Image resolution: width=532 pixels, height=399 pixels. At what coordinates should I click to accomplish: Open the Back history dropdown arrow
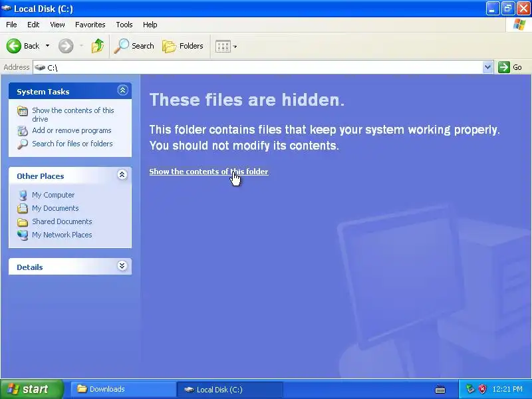pyautogui.click(x=47, y=46)
